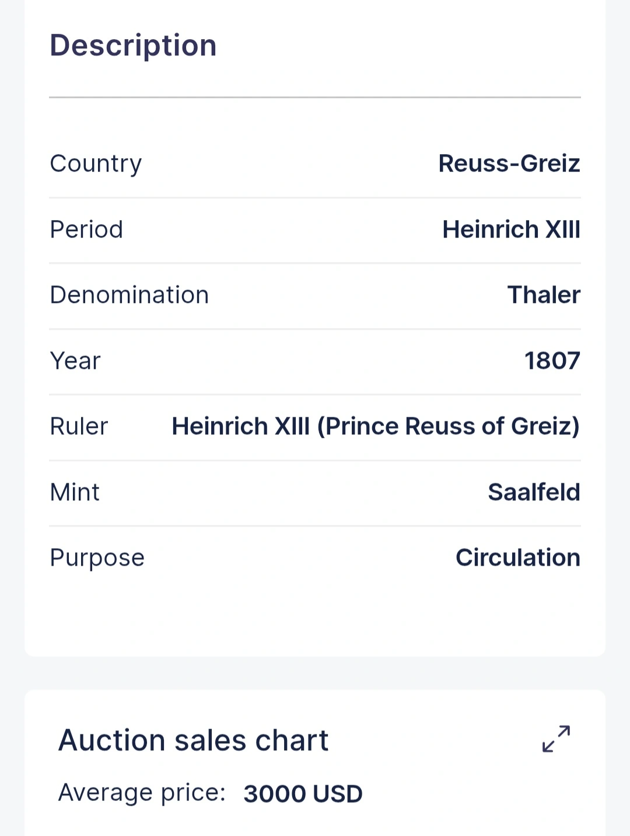Click the Period row label
The width and height of the screenshot is (630, 836).
pyautogui.click(x=86, y=229)
